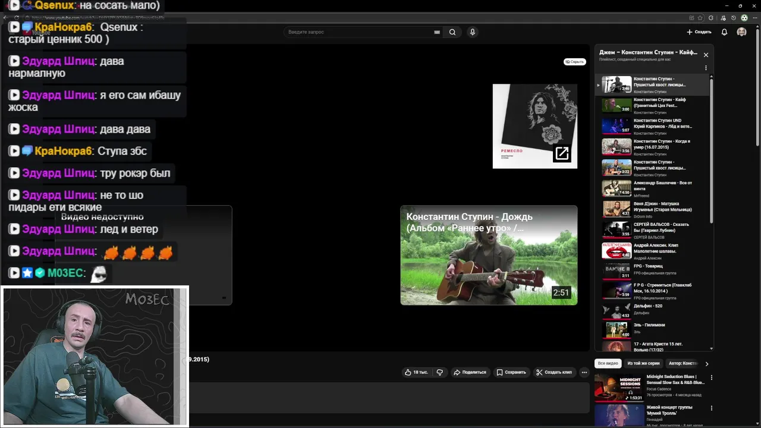Image resolution: width=761 pixels, height=428 pixels.
Task: Play playlist item Кайф (Гранитный Цех Fest)
Action: click(653, 105)
